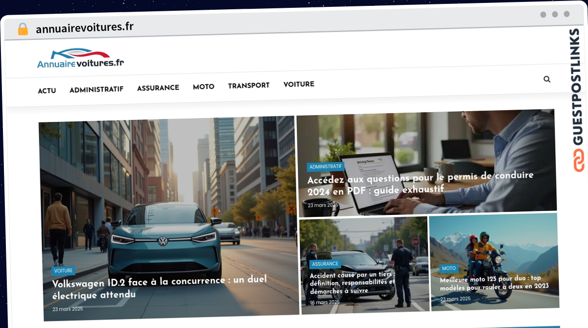Click the padlock icon in address bar
The width and height of the screenshot is (588, 328).
23,29
